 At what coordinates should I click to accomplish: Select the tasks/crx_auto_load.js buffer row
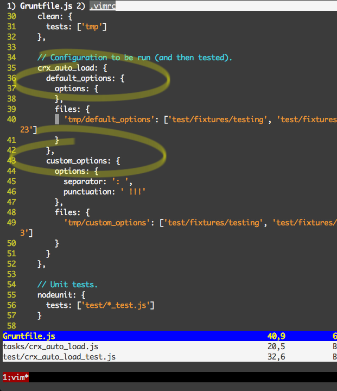[169, 346]
